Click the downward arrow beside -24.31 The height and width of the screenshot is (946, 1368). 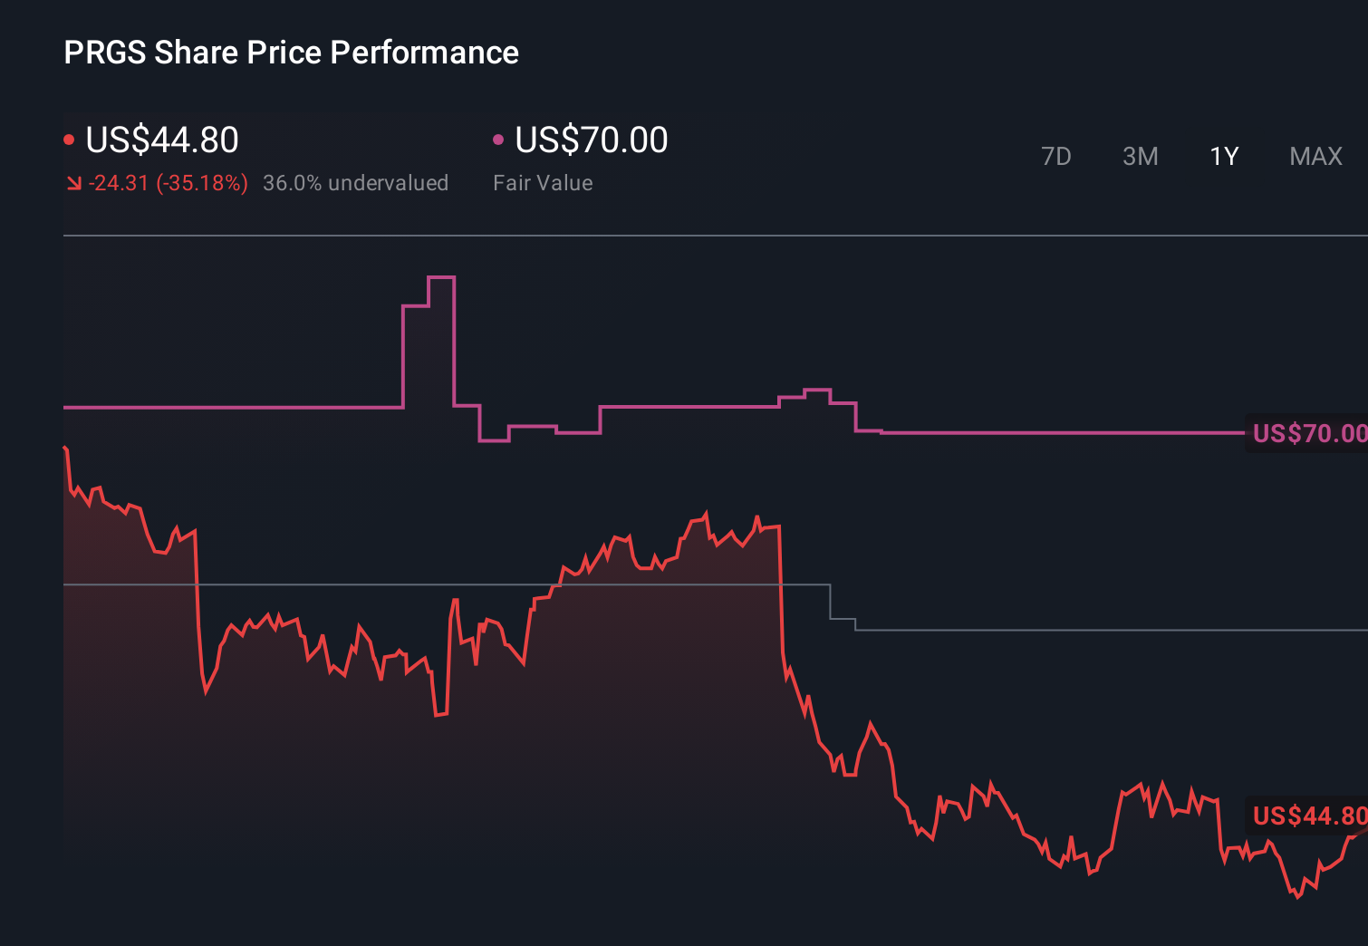coord(74,182)
